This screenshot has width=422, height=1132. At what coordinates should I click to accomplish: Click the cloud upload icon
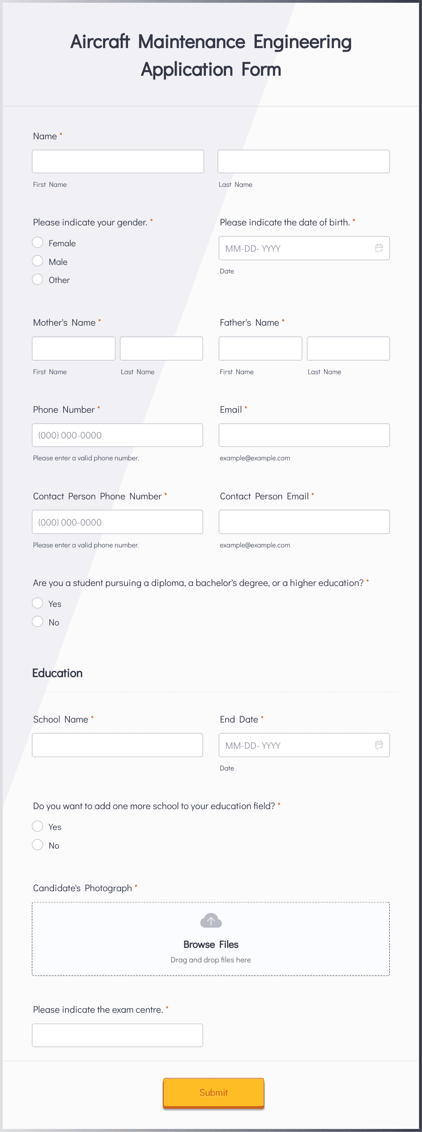211,921
